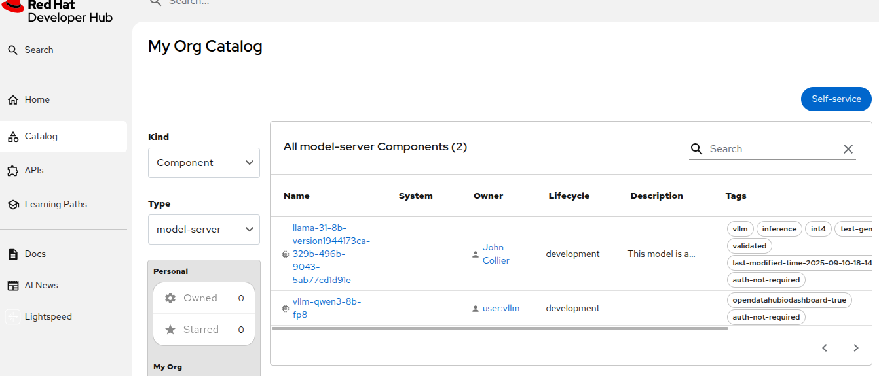This screenshot has height=376, width=879.
Task: Open the Kind dropdown showing Component
Action: pyautogui.click(x=204, y=163)
